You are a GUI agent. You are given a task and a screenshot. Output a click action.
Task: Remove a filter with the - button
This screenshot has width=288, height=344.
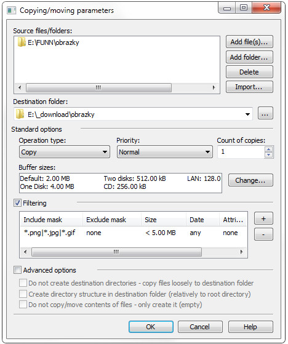263,234
